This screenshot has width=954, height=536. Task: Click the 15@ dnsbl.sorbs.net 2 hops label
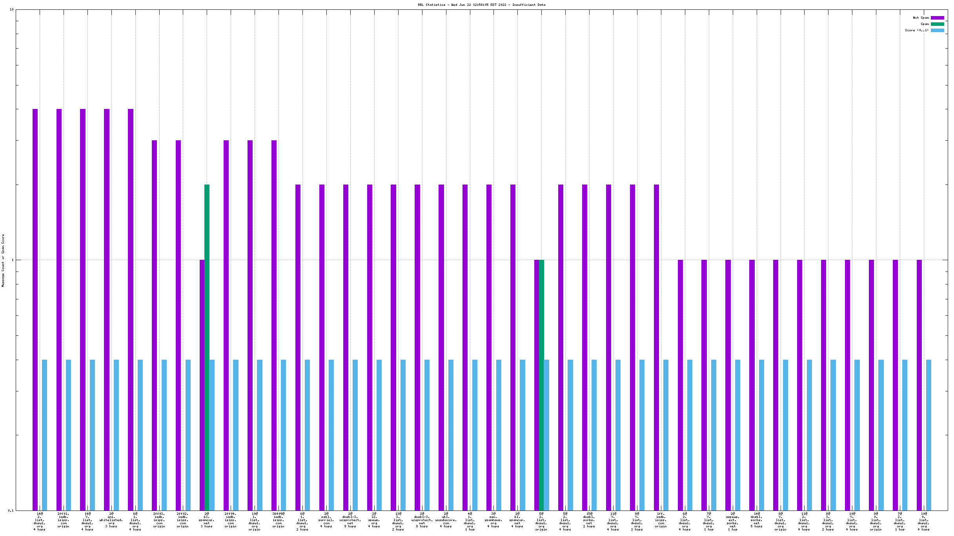pos(589,521)
